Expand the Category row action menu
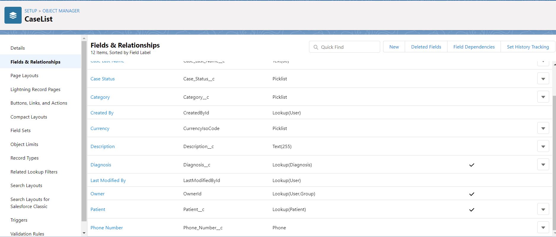Viewport: 556px width, 237px height. tap(543, 97)
